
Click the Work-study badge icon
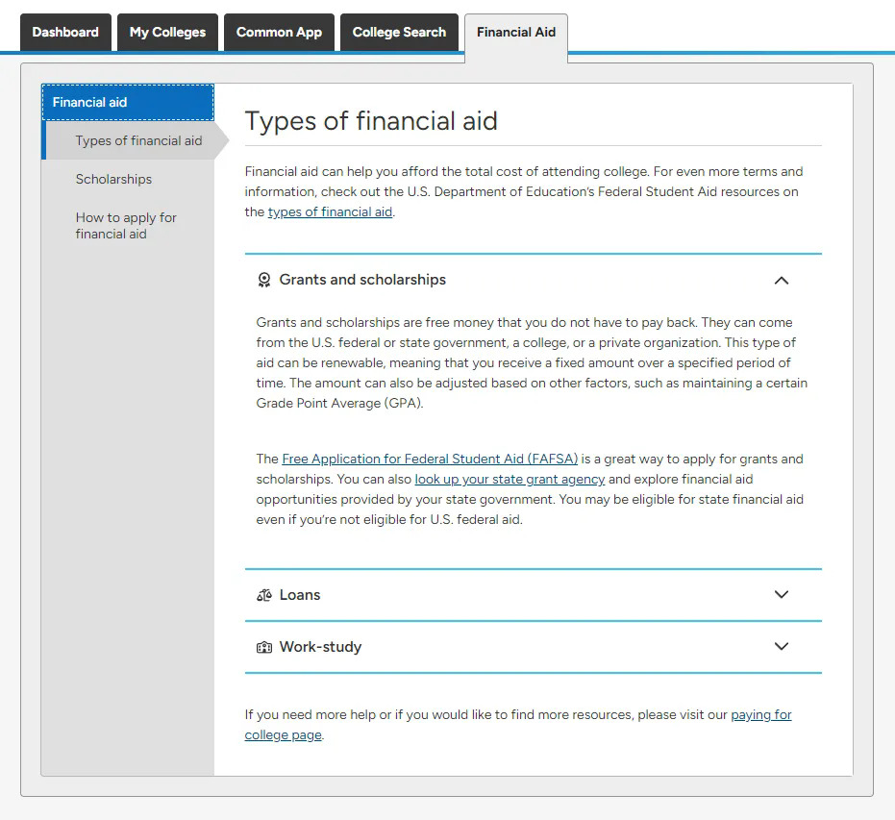[x=264, y=647]
